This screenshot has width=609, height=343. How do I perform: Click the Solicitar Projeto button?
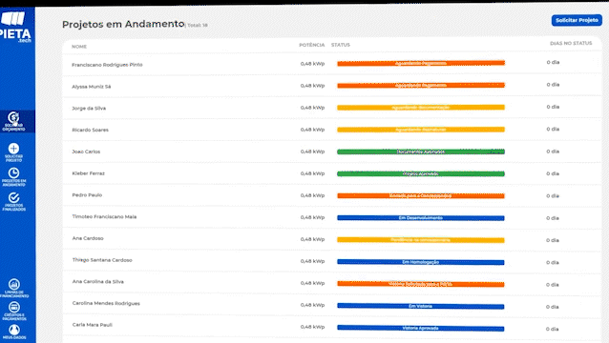click(x=577, y=20)
